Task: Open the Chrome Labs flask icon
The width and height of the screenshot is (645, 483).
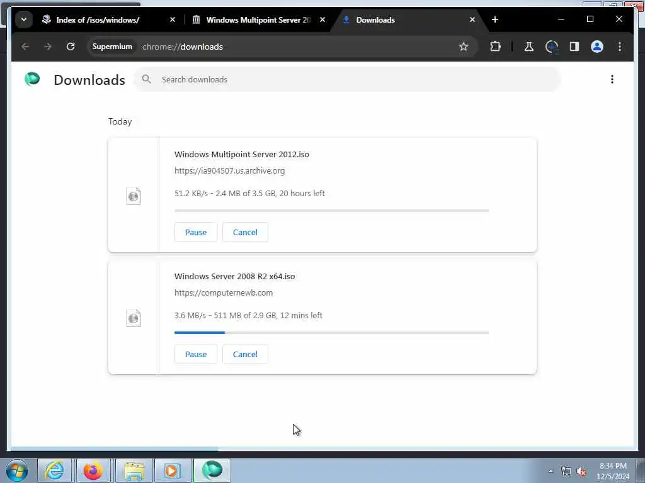Action: pos(529,47)
